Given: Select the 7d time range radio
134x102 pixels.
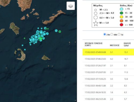Looking at the screenshot, I should click(119, 34).
